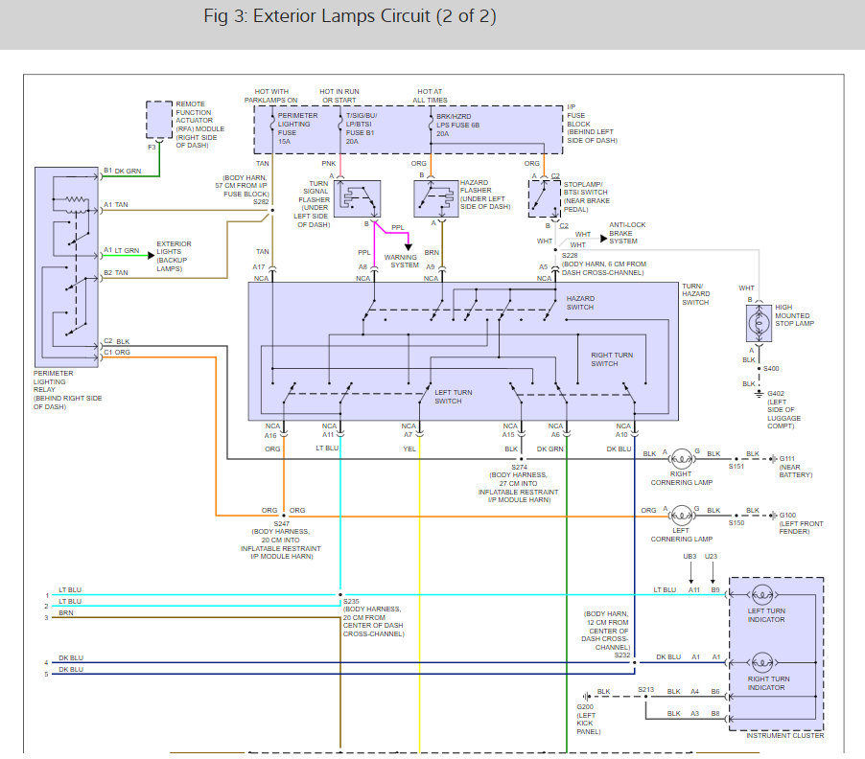Click the S150 splice label

pyautogui.click(x=736, y=523)
